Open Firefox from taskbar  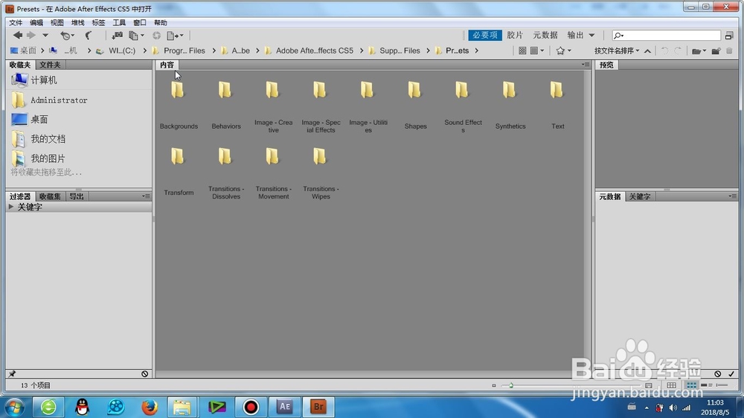click(150, 407)
